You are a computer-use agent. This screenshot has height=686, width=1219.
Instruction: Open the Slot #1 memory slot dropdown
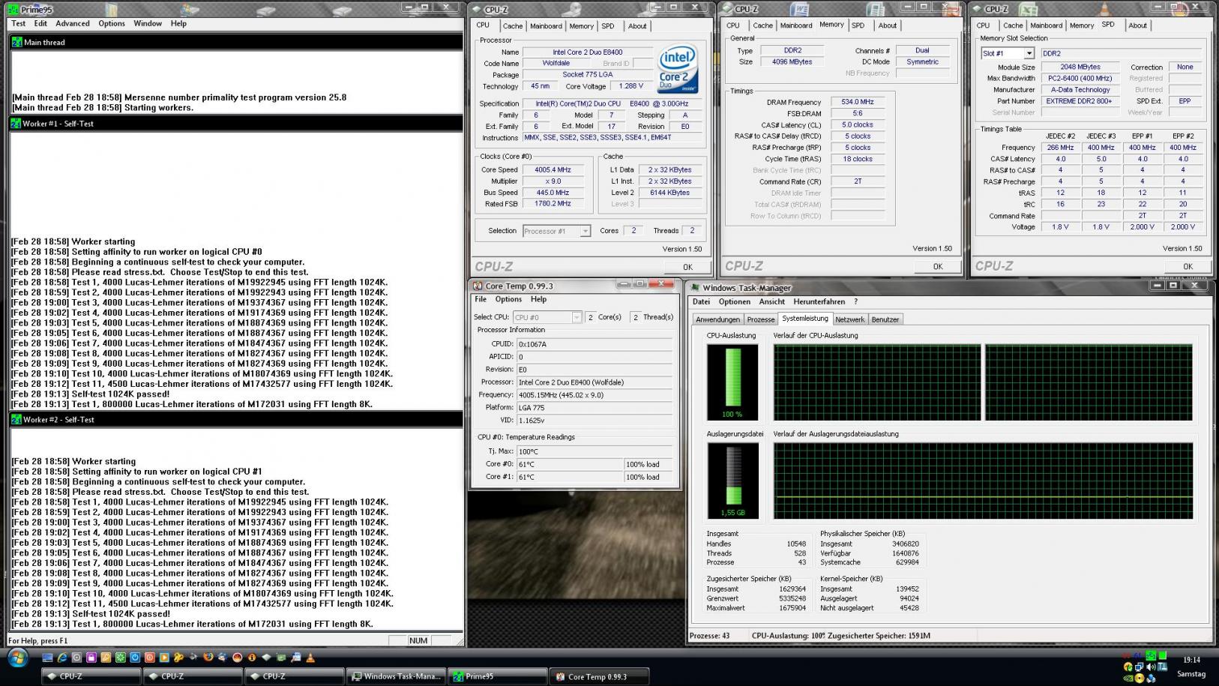pyautogui.click(x=1029, y=53)
